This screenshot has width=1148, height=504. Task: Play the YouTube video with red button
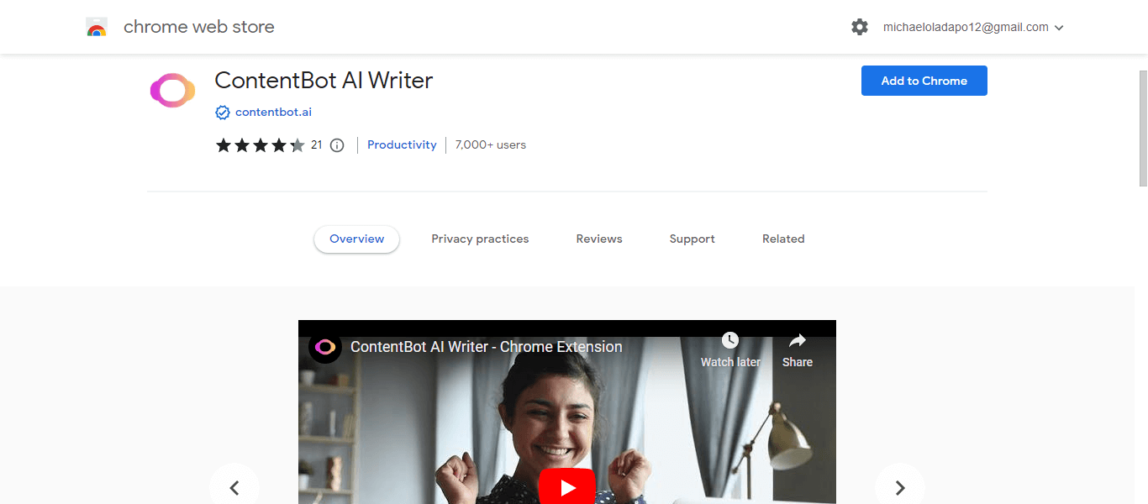[x=567, y=486]
